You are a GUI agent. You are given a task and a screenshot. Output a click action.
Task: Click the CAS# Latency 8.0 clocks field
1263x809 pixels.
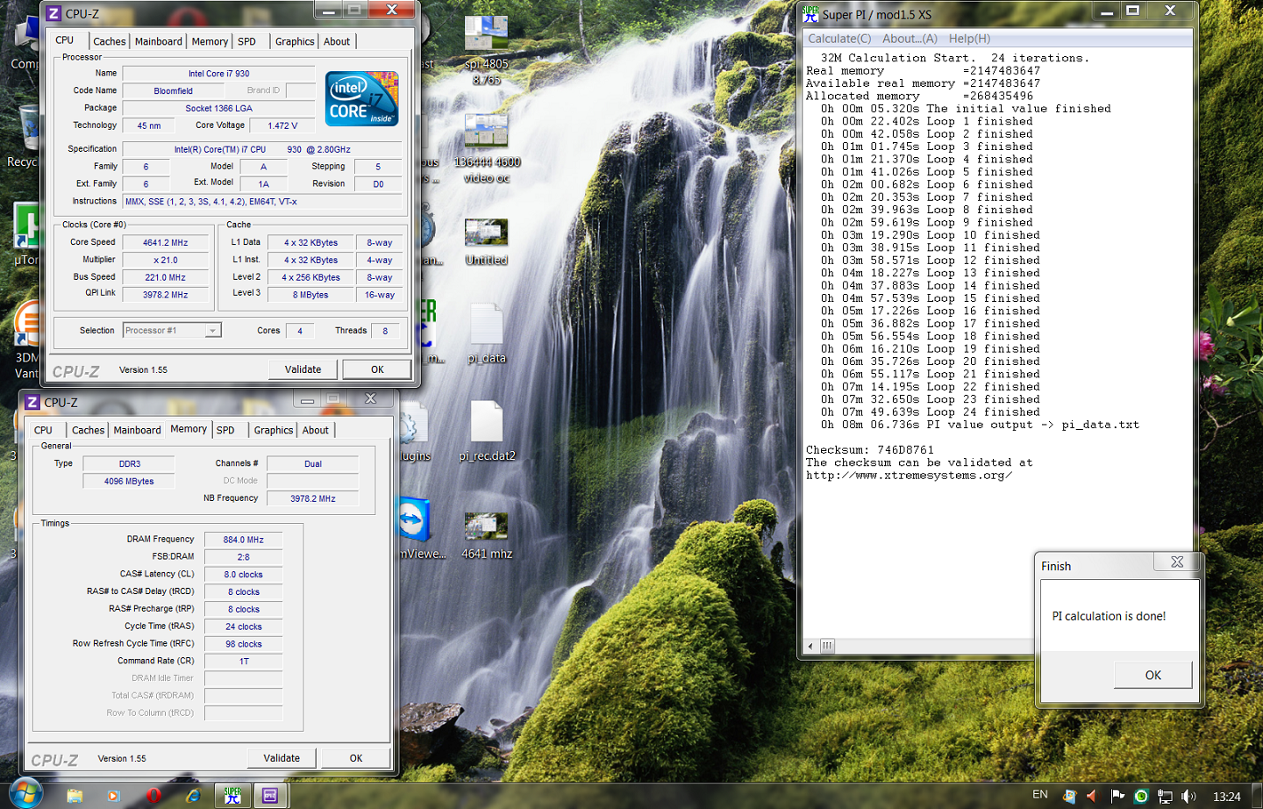click(243, 575)
